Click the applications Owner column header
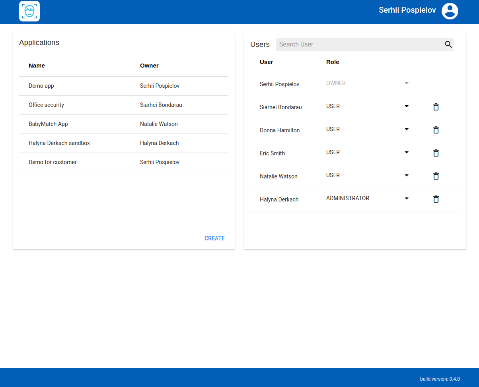 (x=149, y=66)
